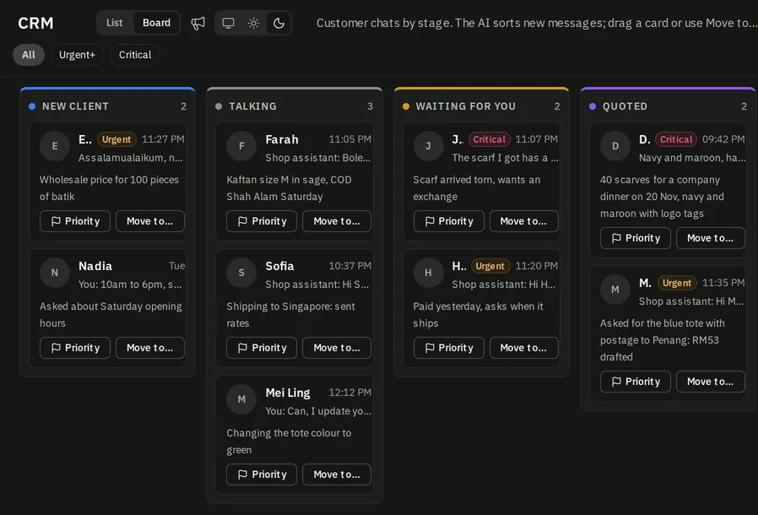Click the orange dot beside WAITING FOR YOU
The image size is (758, 515).
[405, 106]
